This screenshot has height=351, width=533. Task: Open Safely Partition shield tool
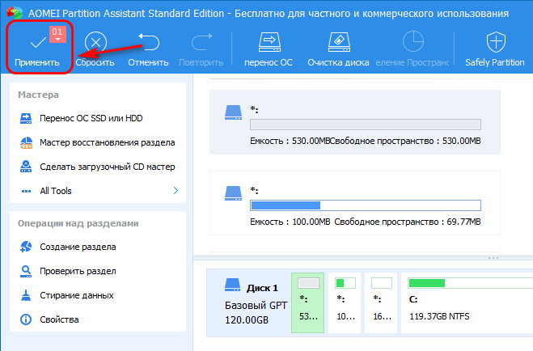tap(495, 49)
